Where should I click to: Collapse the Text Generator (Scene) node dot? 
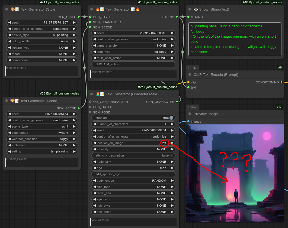coord(7,101)
